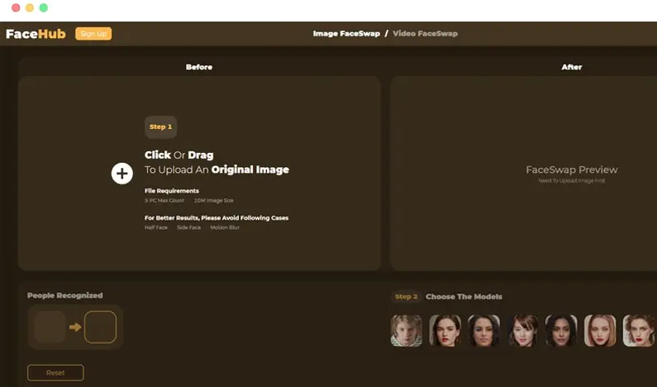The width and height of the screenshot is (657, 387).
Task: Select second model with dark updo hair
Action: (445, 331)
